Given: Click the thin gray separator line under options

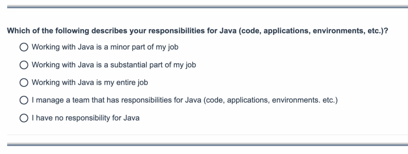Looking at the screenshot, I should (x=207, y=135).
